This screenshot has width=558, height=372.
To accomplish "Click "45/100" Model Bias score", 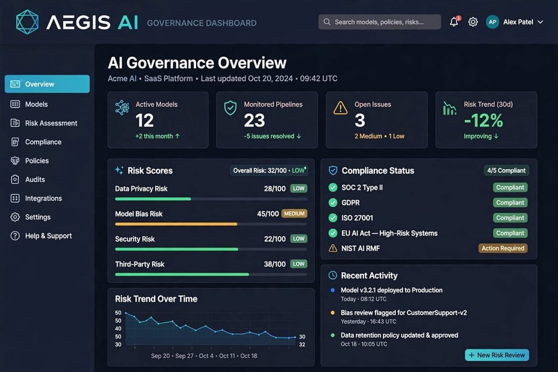I will [x=268, y=214].
